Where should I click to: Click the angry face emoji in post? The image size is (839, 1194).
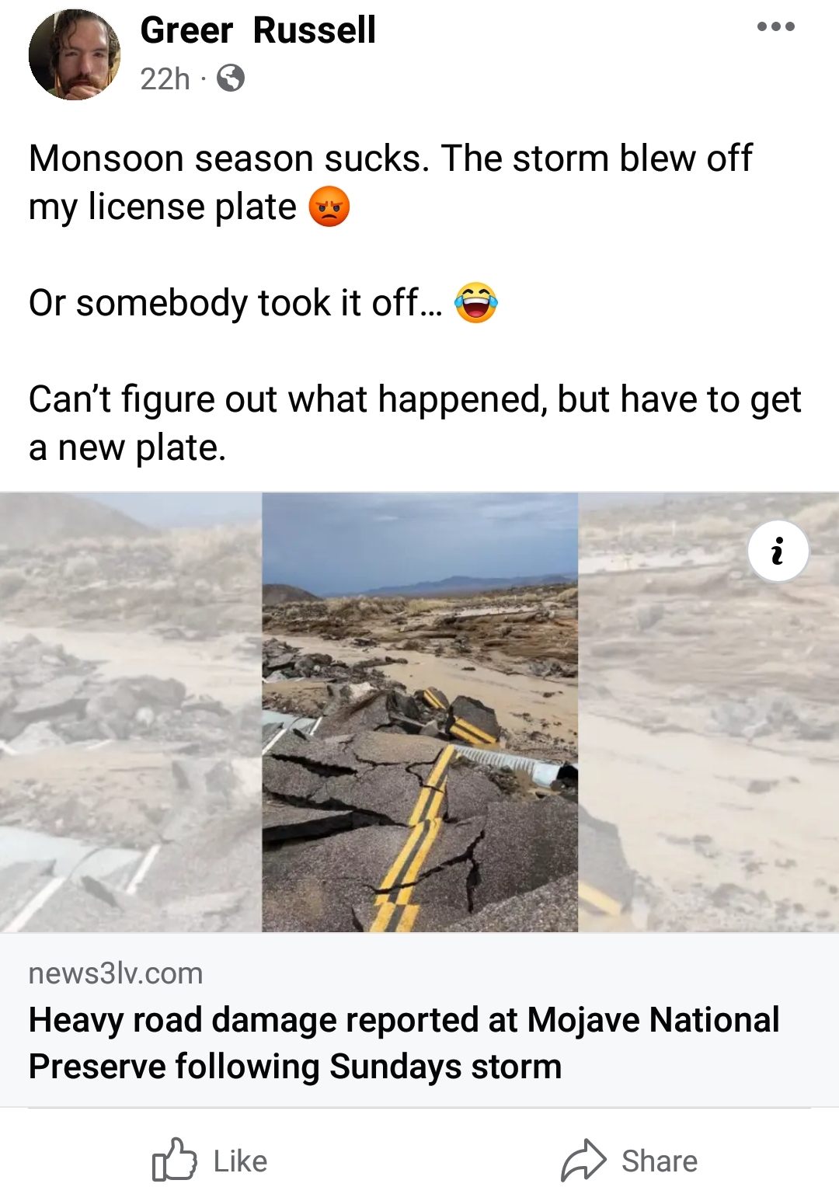[329, 207]
